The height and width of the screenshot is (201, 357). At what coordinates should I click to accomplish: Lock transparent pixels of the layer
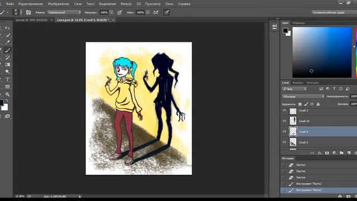300,104
